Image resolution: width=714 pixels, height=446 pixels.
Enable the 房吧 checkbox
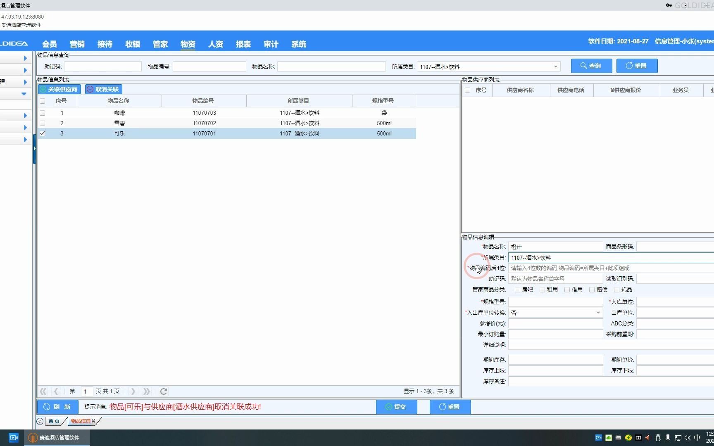pyautogui.click(x=517, y=290)
